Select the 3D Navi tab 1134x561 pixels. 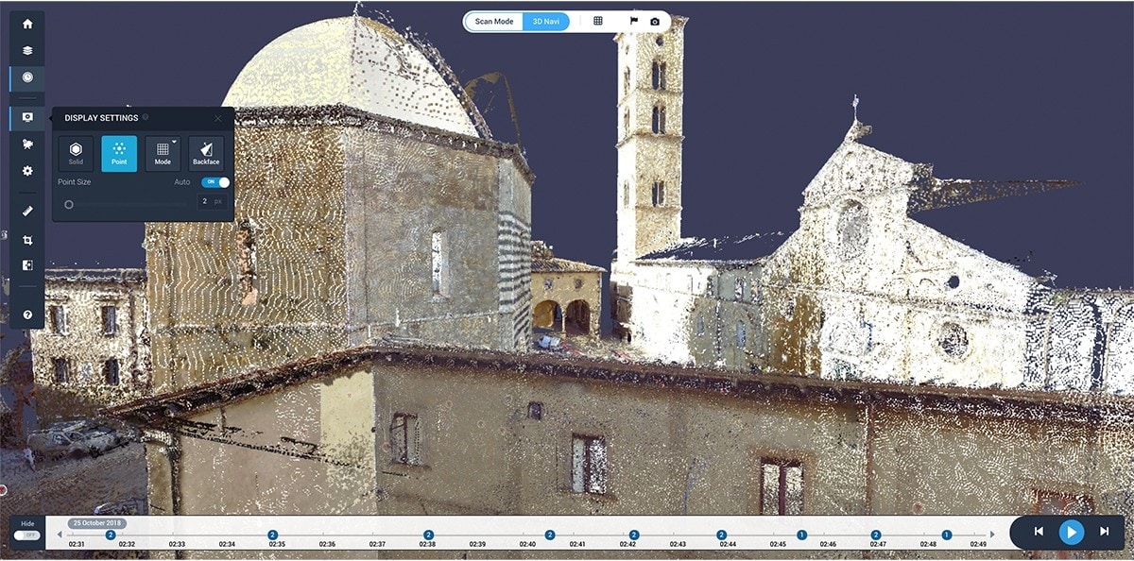click(546, 21)
